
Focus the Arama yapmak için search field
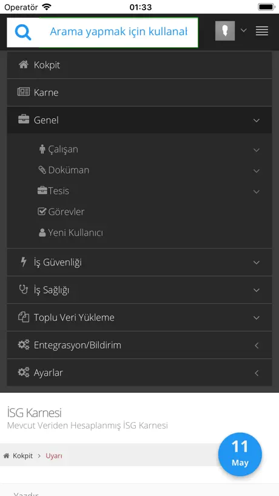(119, 32)
